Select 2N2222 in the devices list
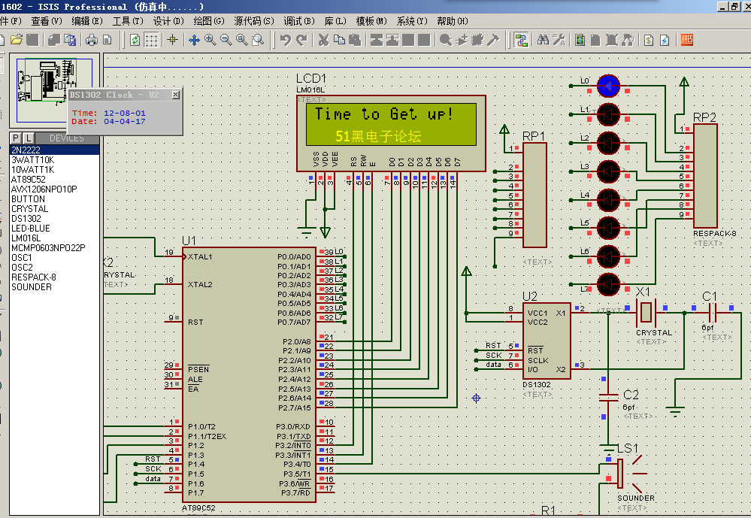The height and width of the screenshot is (518, 751). tap(55, 150)
